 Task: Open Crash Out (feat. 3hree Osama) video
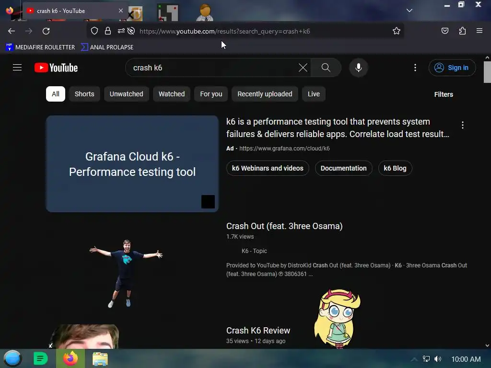point(284,226)
